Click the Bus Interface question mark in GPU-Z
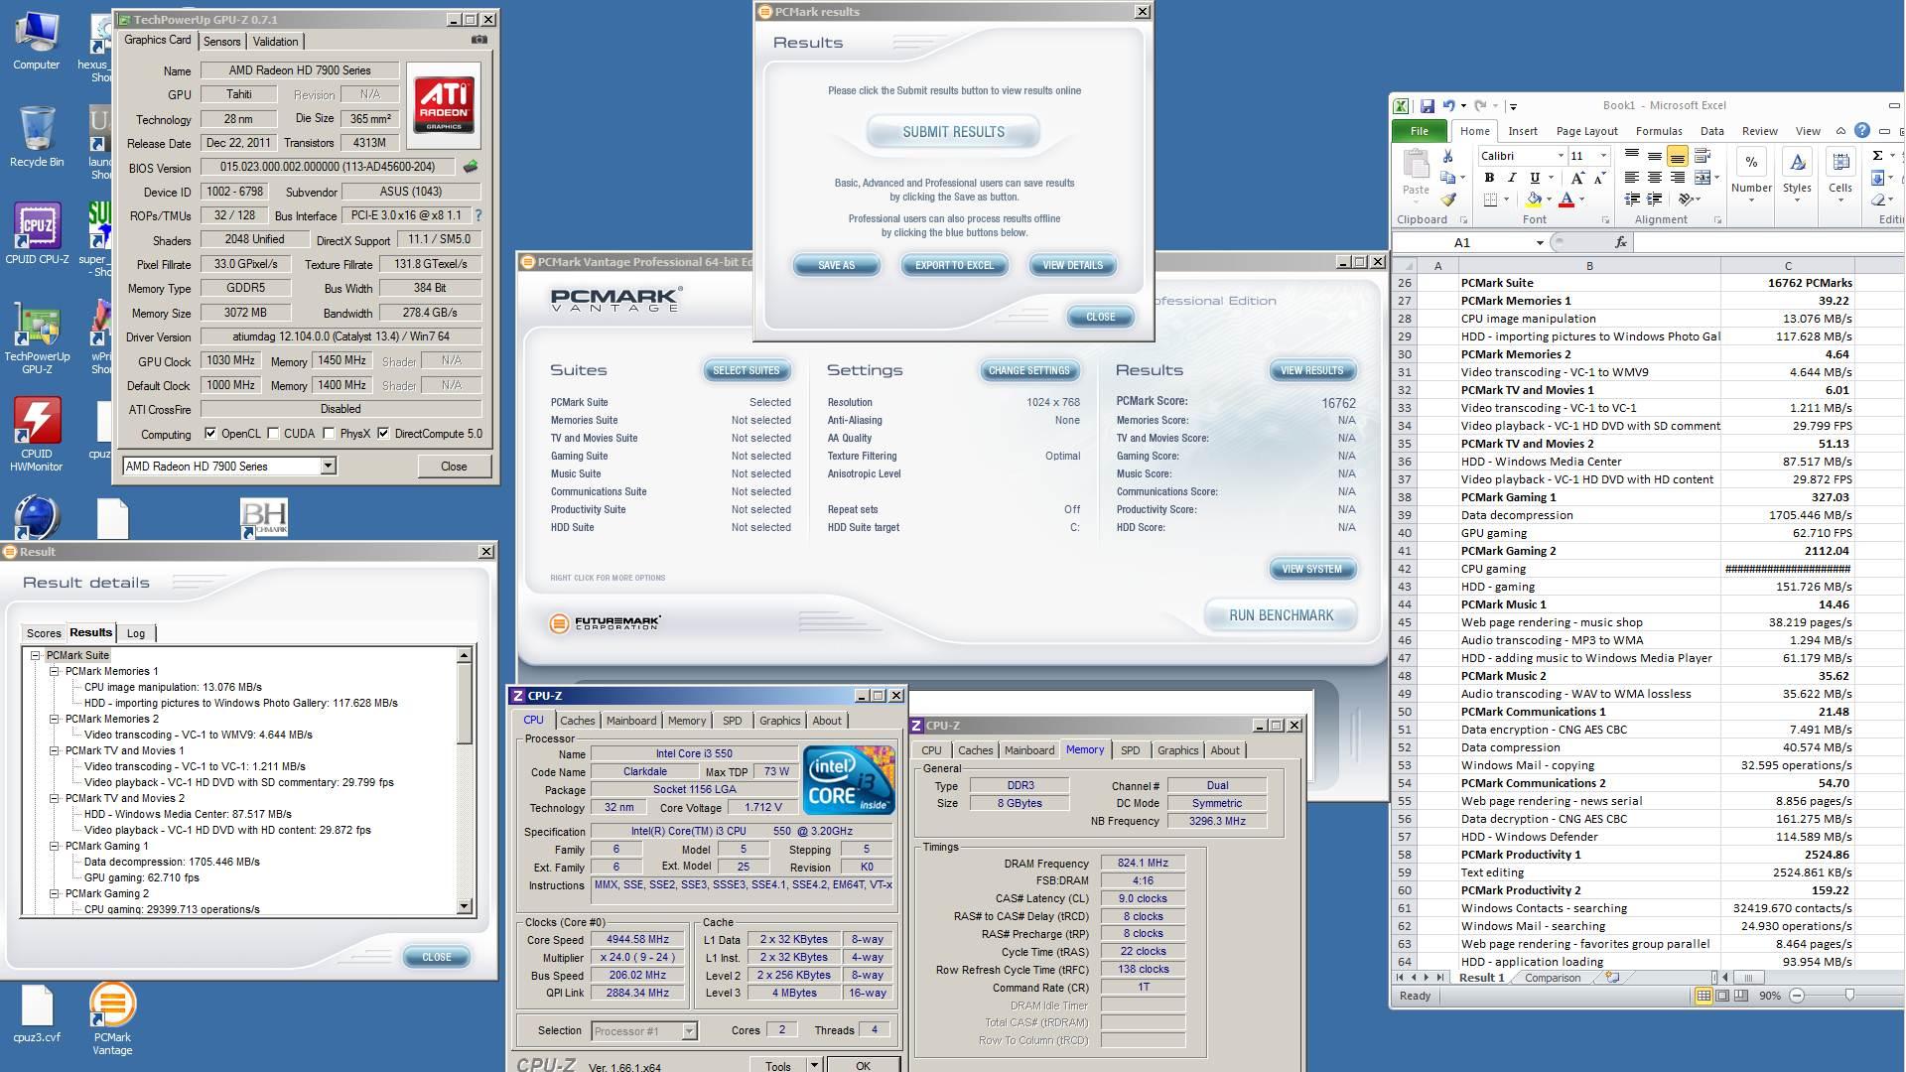1906x1072 pixels. [478, 215]
